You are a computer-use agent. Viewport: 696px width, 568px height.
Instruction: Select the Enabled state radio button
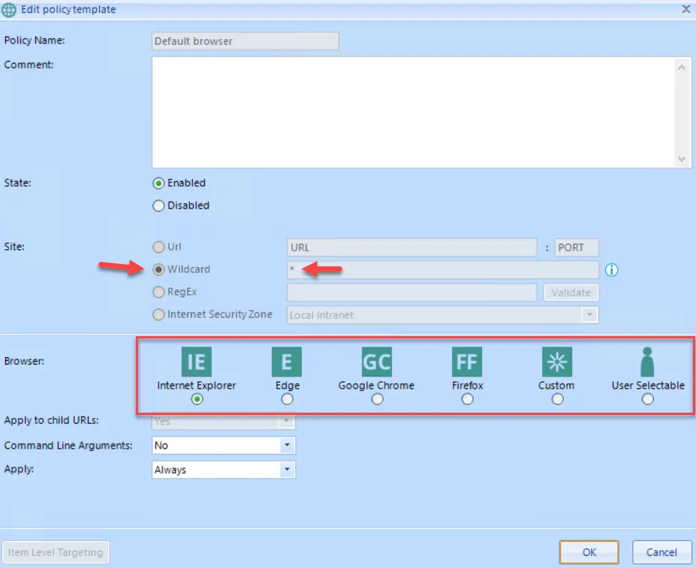tap(158, 183)
